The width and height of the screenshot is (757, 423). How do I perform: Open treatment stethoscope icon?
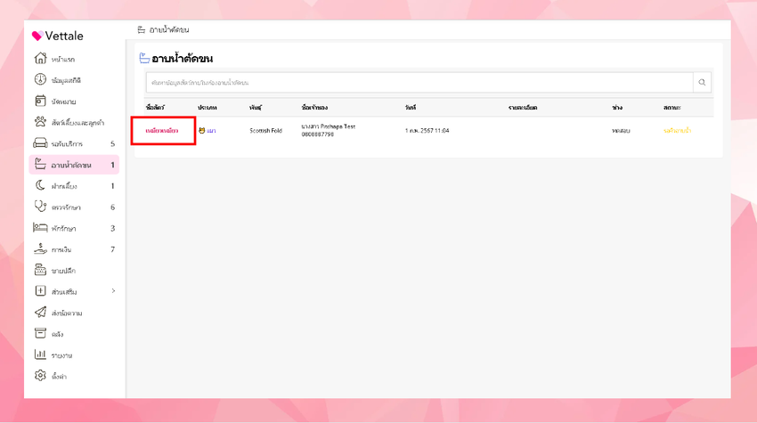(x=41, y=207)
